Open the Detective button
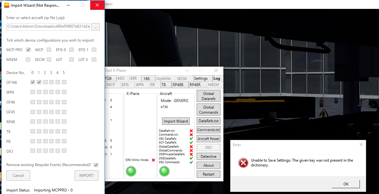 pos(208,157)
